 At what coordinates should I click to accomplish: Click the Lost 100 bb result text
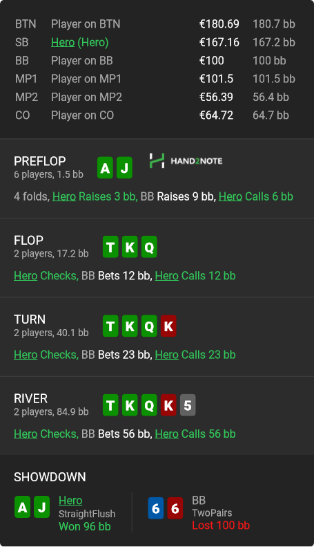tap(221, 525)
